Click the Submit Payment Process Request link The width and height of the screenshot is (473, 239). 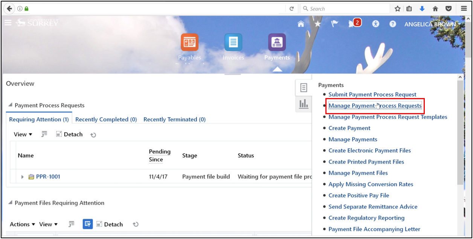pyautogui.click(x=372, y=94)
